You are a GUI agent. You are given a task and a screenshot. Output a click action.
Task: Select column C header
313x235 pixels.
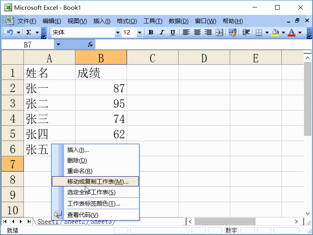152,58
